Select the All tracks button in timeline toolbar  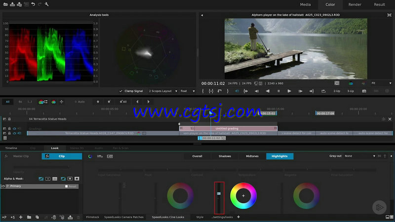(x=7, y=102)
